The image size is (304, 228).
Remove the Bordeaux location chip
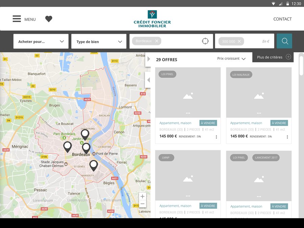(157, 41)
